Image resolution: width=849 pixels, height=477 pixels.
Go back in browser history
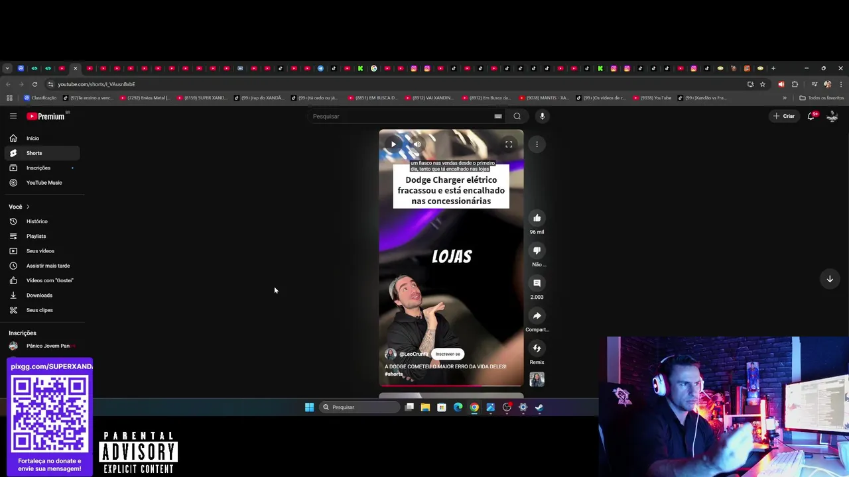click(x=8, y=84)
